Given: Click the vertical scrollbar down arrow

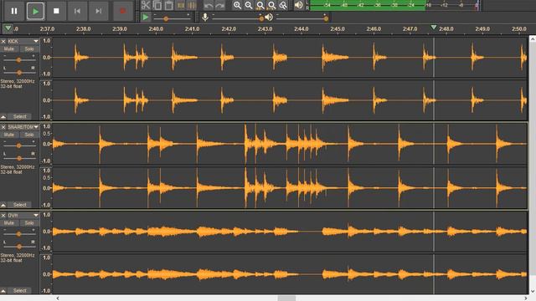Looking at the screenshot, I should click(533, 291).
